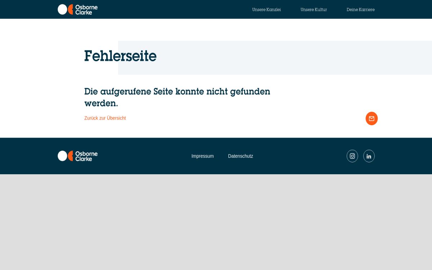Click the empty gray area below footer
The image size is (432, 270).
(x=216, y=223)
